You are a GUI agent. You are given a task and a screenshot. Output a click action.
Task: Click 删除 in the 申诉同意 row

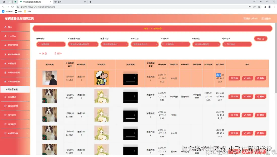click(x=260, y=97)
